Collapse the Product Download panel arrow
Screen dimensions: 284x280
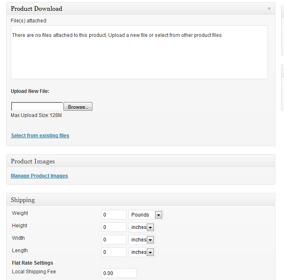[x=269, y=9]
